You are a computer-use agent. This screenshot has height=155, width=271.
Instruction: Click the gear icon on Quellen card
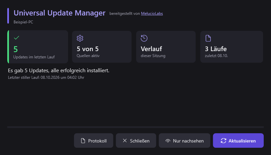point(80,38)
